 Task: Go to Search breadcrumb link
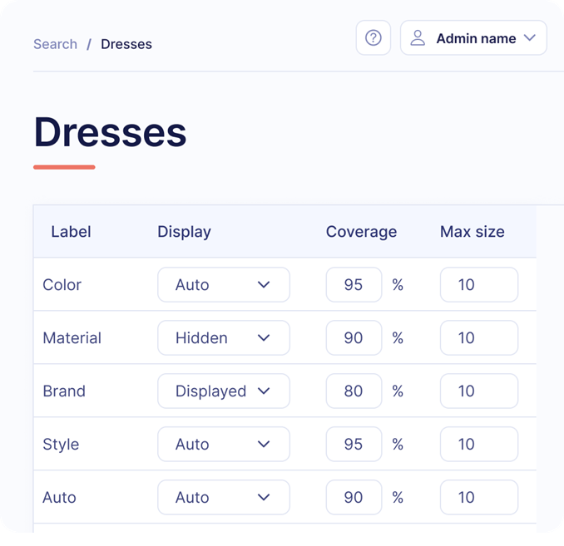point(55,44)
